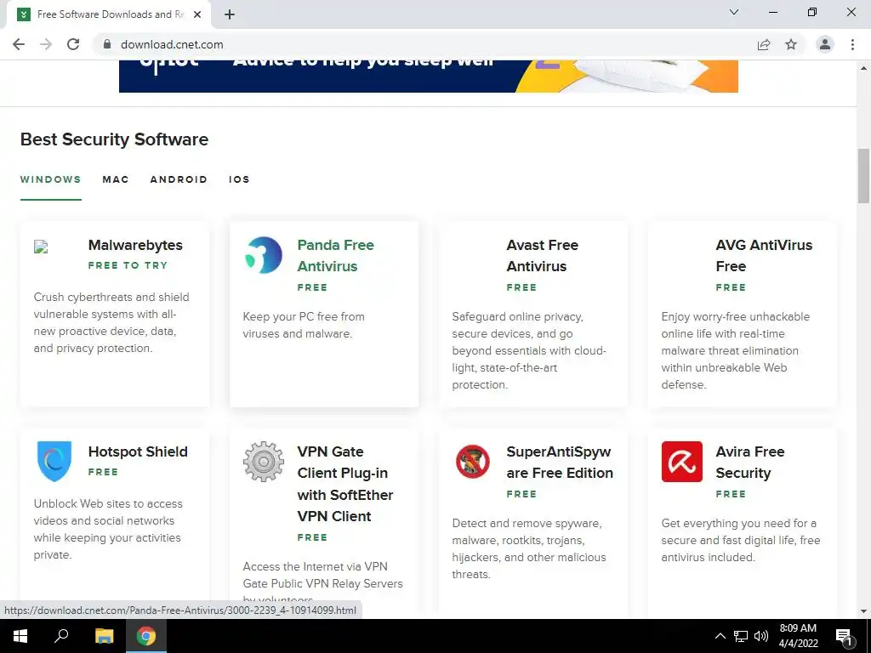Open the Avast Free Antivirus link
The height and width of the screenshot is (653, 871).
coord(542,255)
